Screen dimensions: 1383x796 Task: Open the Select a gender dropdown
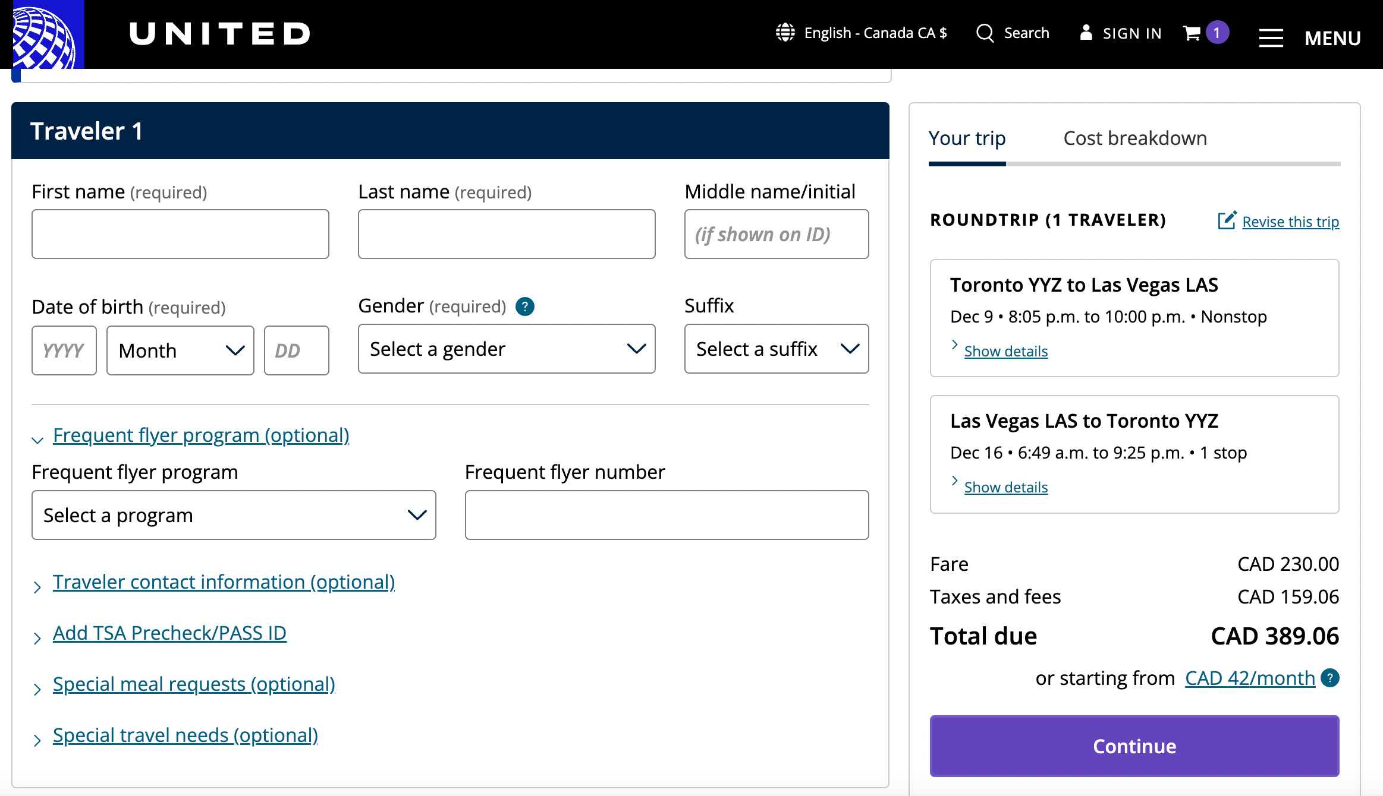506,349
